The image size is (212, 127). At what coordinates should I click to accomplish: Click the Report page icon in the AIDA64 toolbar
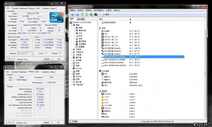[x=103, y=15]
